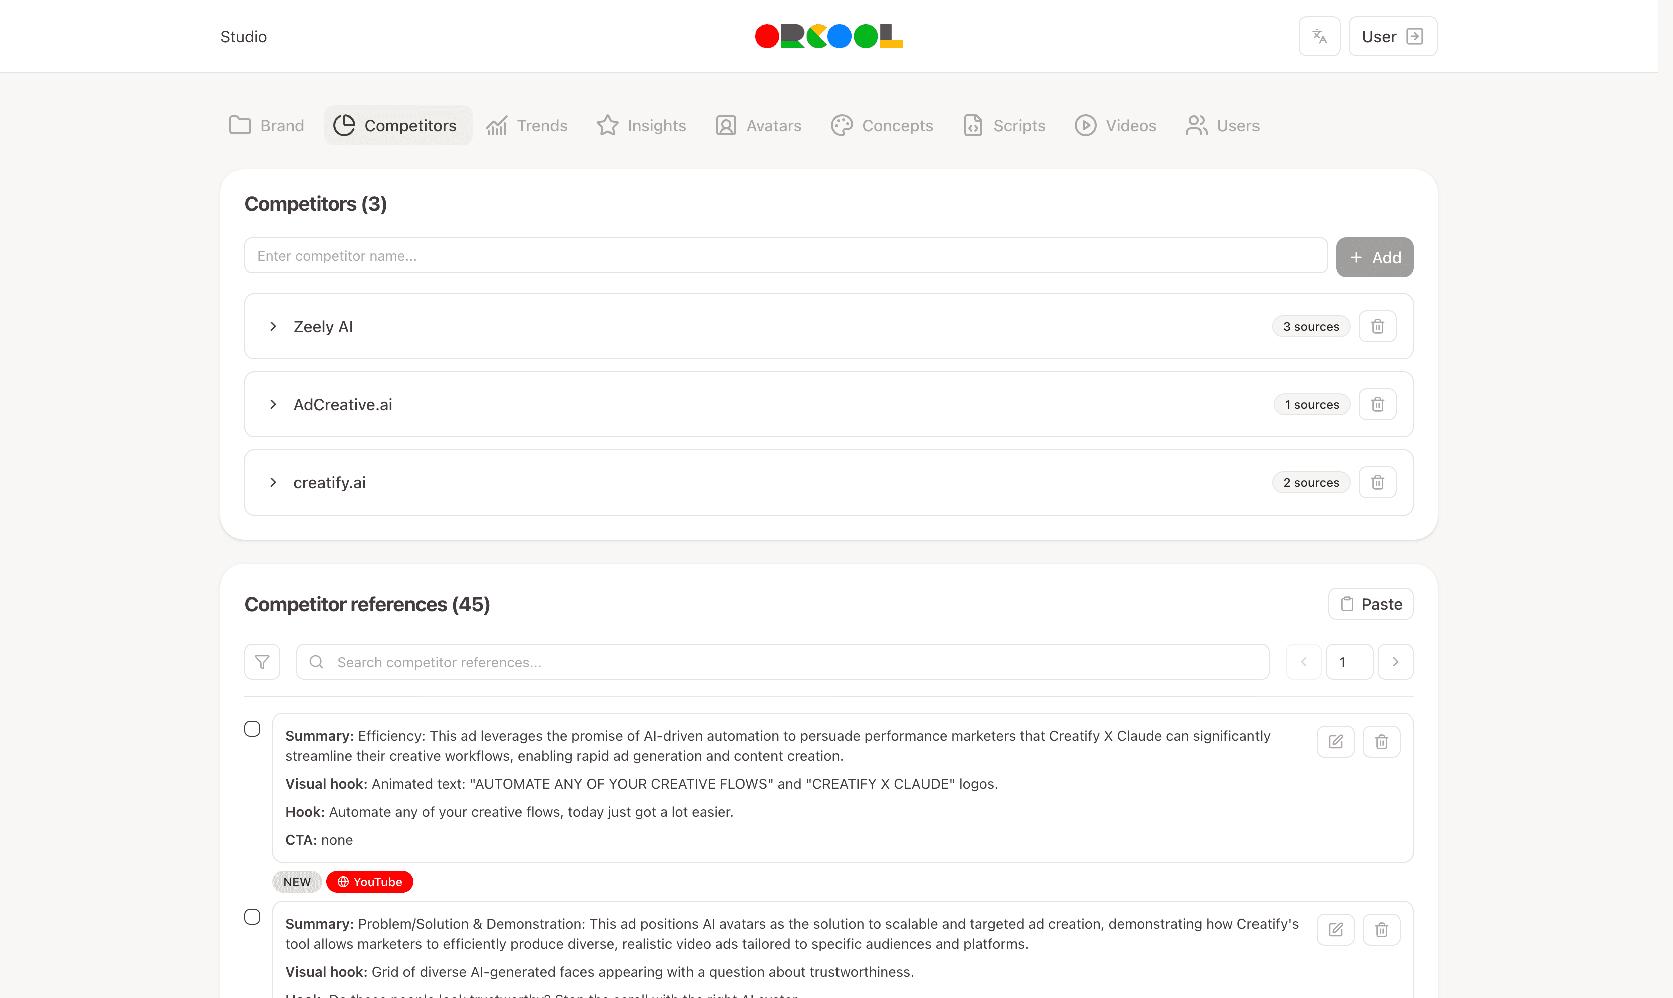This screenshot has width=1673, height=998.
Task: Expand the Zeely AI competitor row
Action: coord(273,326)
